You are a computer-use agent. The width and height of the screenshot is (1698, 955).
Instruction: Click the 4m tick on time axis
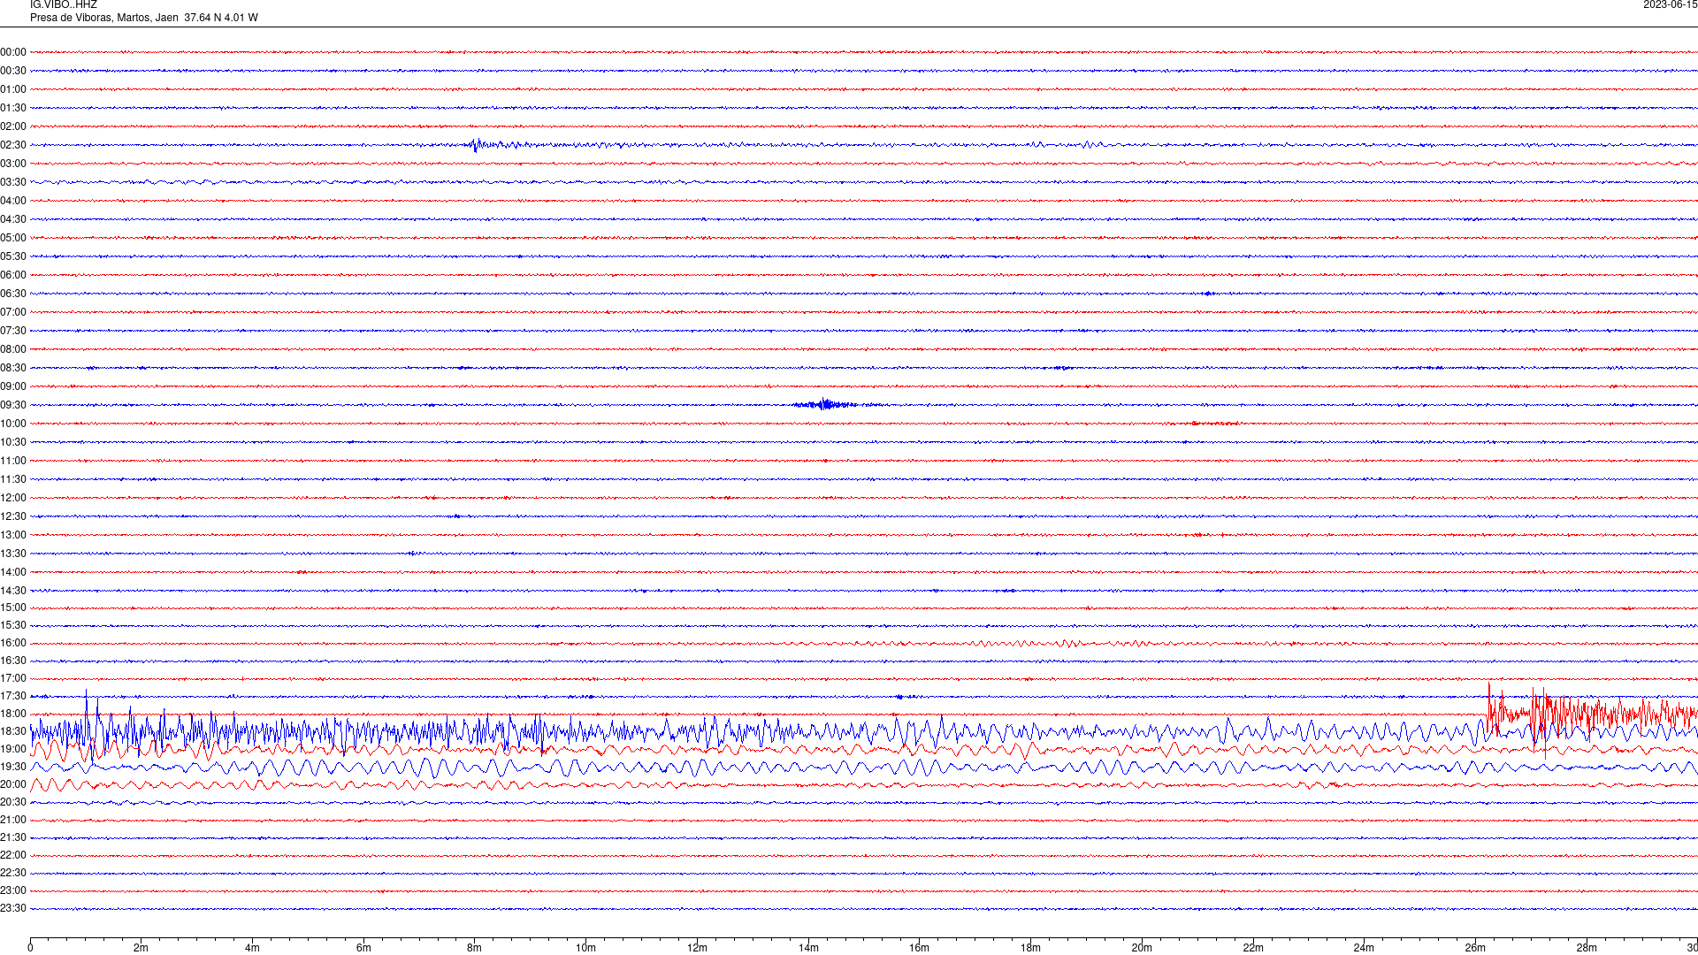[x=252, y=948]
